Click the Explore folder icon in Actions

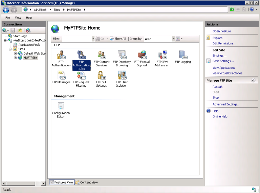pyautogui.click(x=209, y=38)
